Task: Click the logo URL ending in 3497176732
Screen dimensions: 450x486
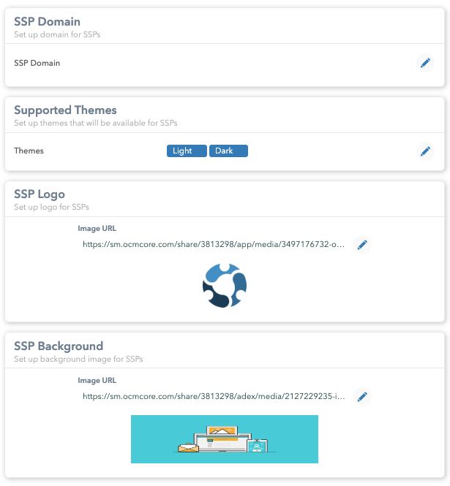Action: 214,246
